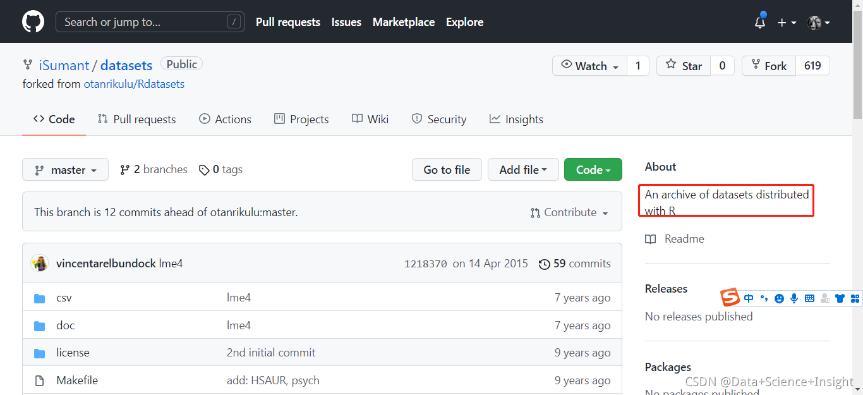Open the watchers count 1
863x395 pixels.
pos(638,66)
